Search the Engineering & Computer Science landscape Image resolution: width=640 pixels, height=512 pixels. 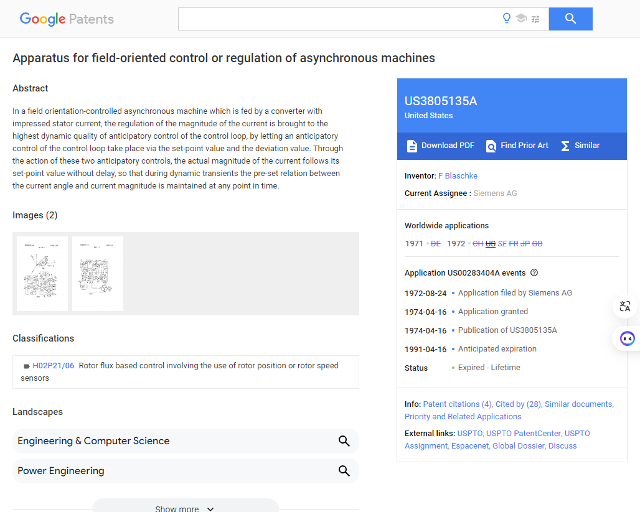(x=344, y=441)
